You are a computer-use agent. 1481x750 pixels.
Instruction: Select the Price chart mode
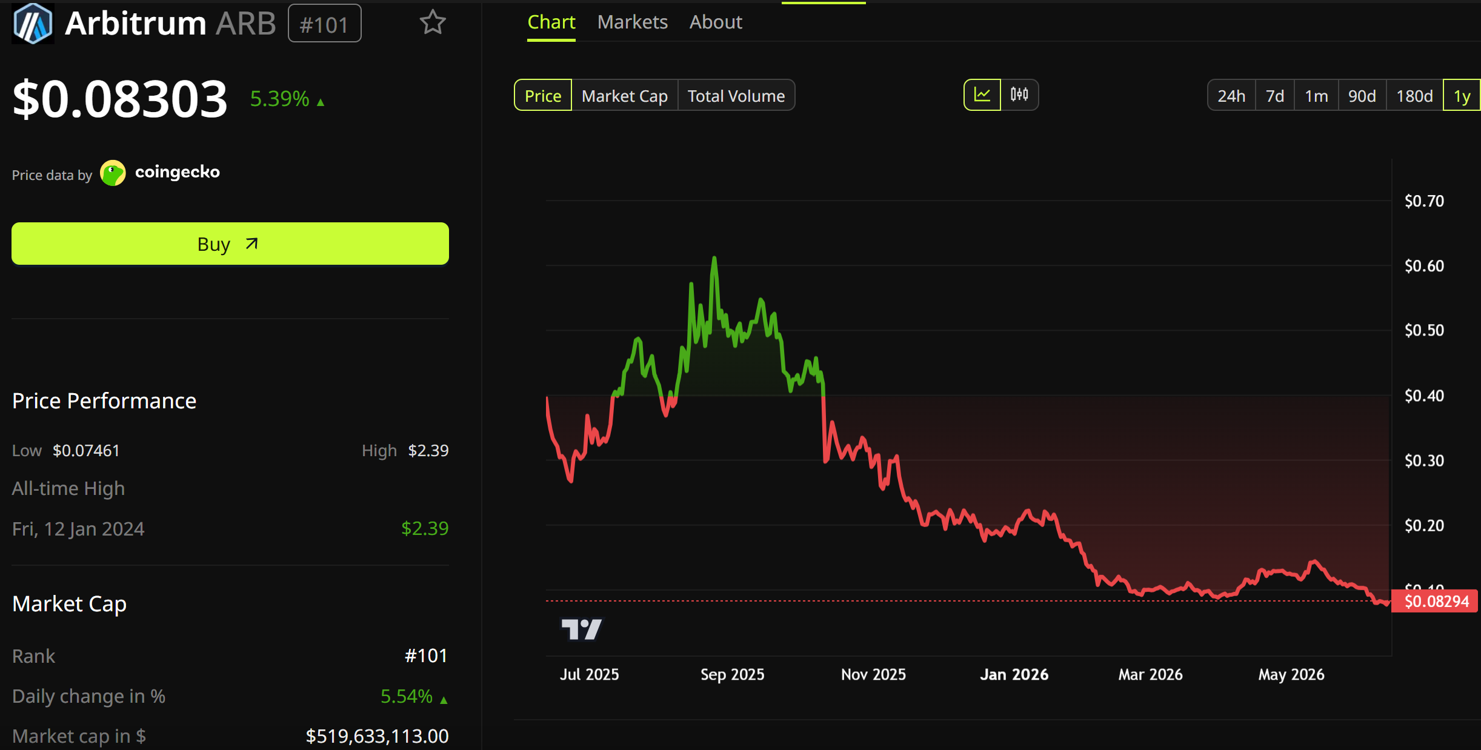coord(543,96)
